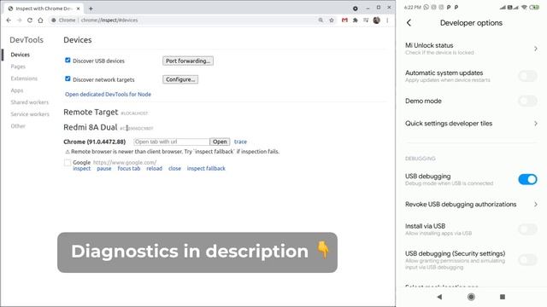Screen dimensions: 547x307
Task: Click close link for Google tab
Action: (174, 169)
